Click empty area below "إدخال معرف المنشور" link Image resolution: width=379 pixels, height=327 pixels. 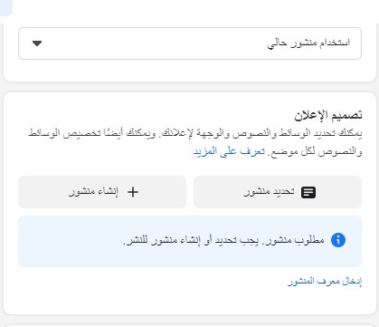(190, 301)
